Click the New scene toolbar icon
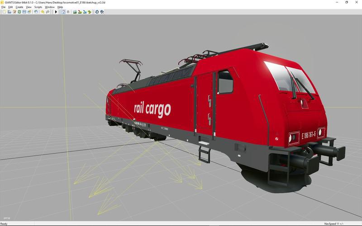 click(4, 12)
